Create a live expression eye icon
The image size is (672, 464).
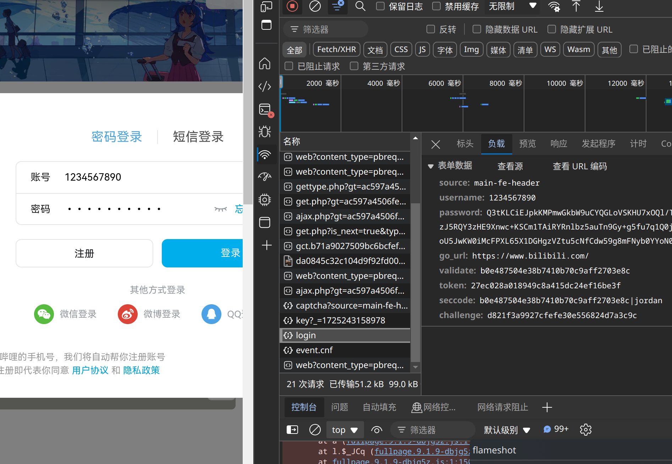point(376,430)
